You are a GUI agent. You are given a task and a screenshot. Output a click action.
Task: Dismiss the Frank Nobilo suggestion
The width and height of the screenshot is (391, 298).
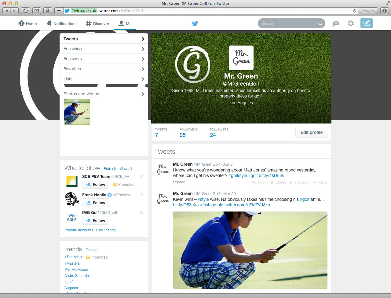142,194
